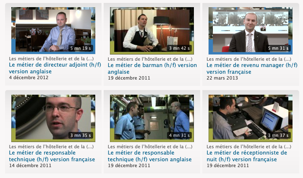The height and width of the screenshot is (178, 303).
Task: Open the revenu manager video thumbnail
Action: pos(251,31)
